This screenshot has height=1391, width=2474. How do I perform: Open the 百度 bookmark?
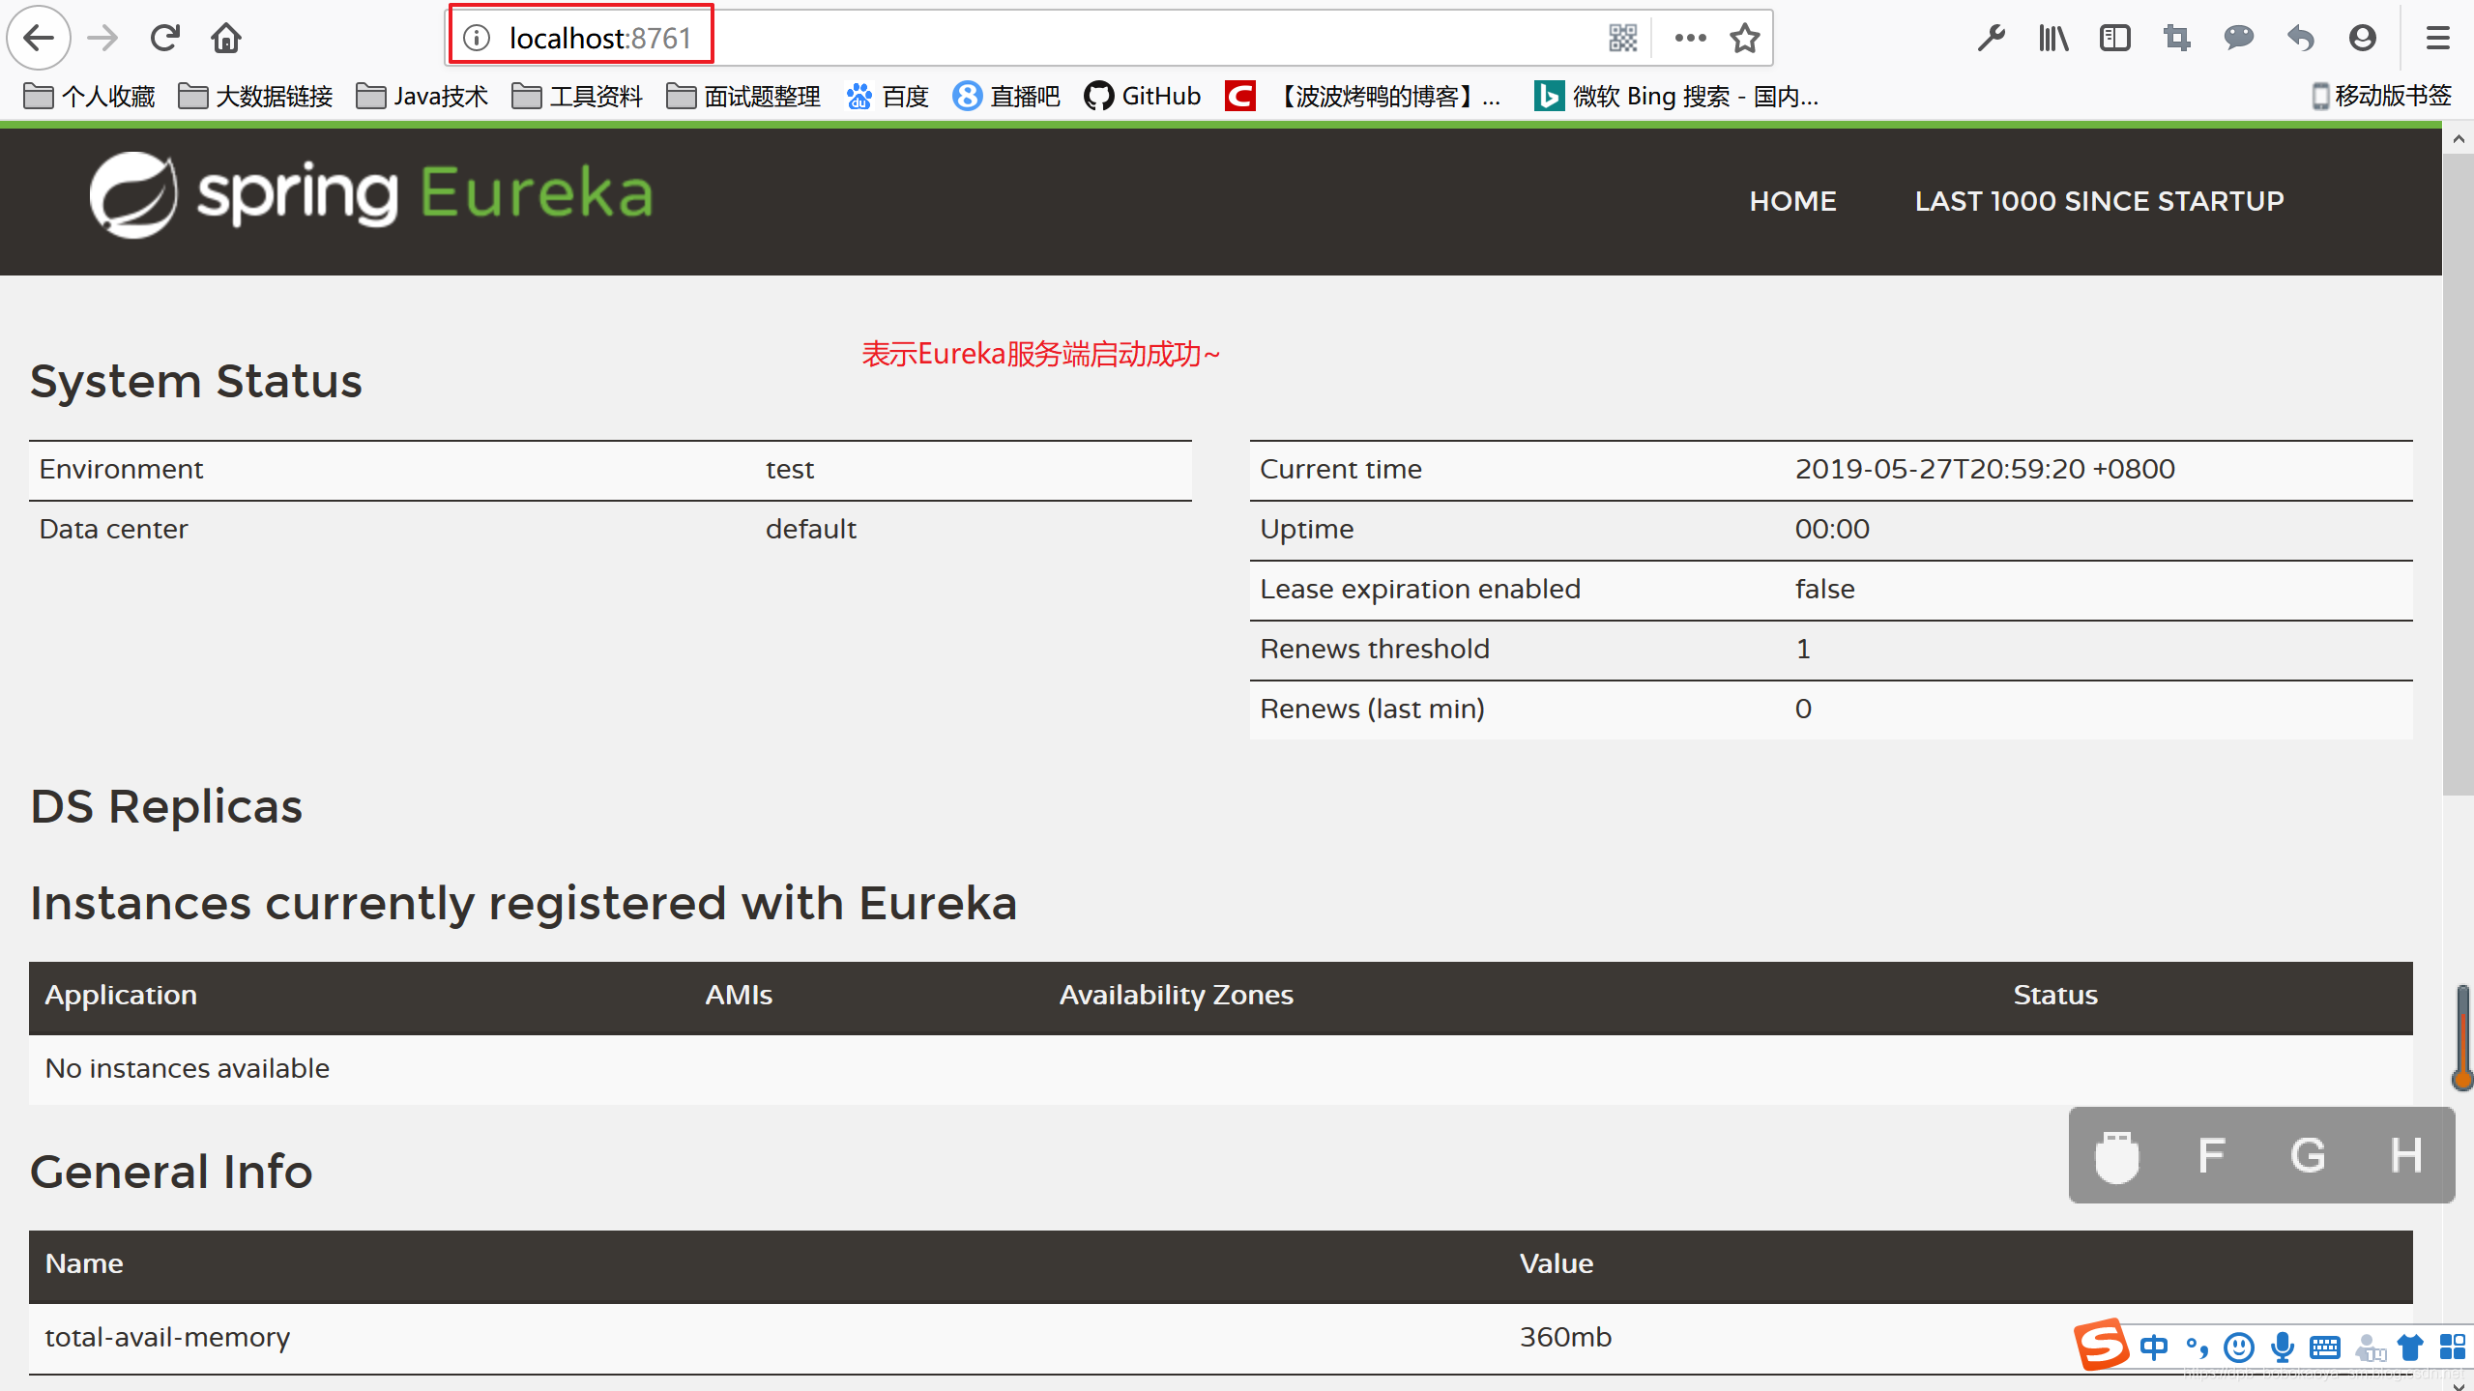point(888,96)
